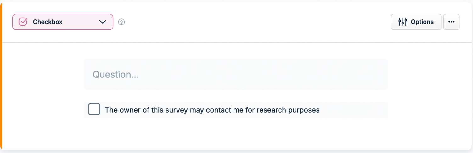The image size is (473, 153).
Task: Tick the research contact consent checkbox
Action: (x=94, y=110)
